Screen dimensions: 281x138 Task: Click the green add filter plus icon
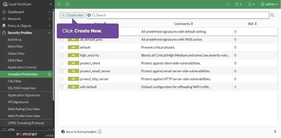(x=89, y=15)
